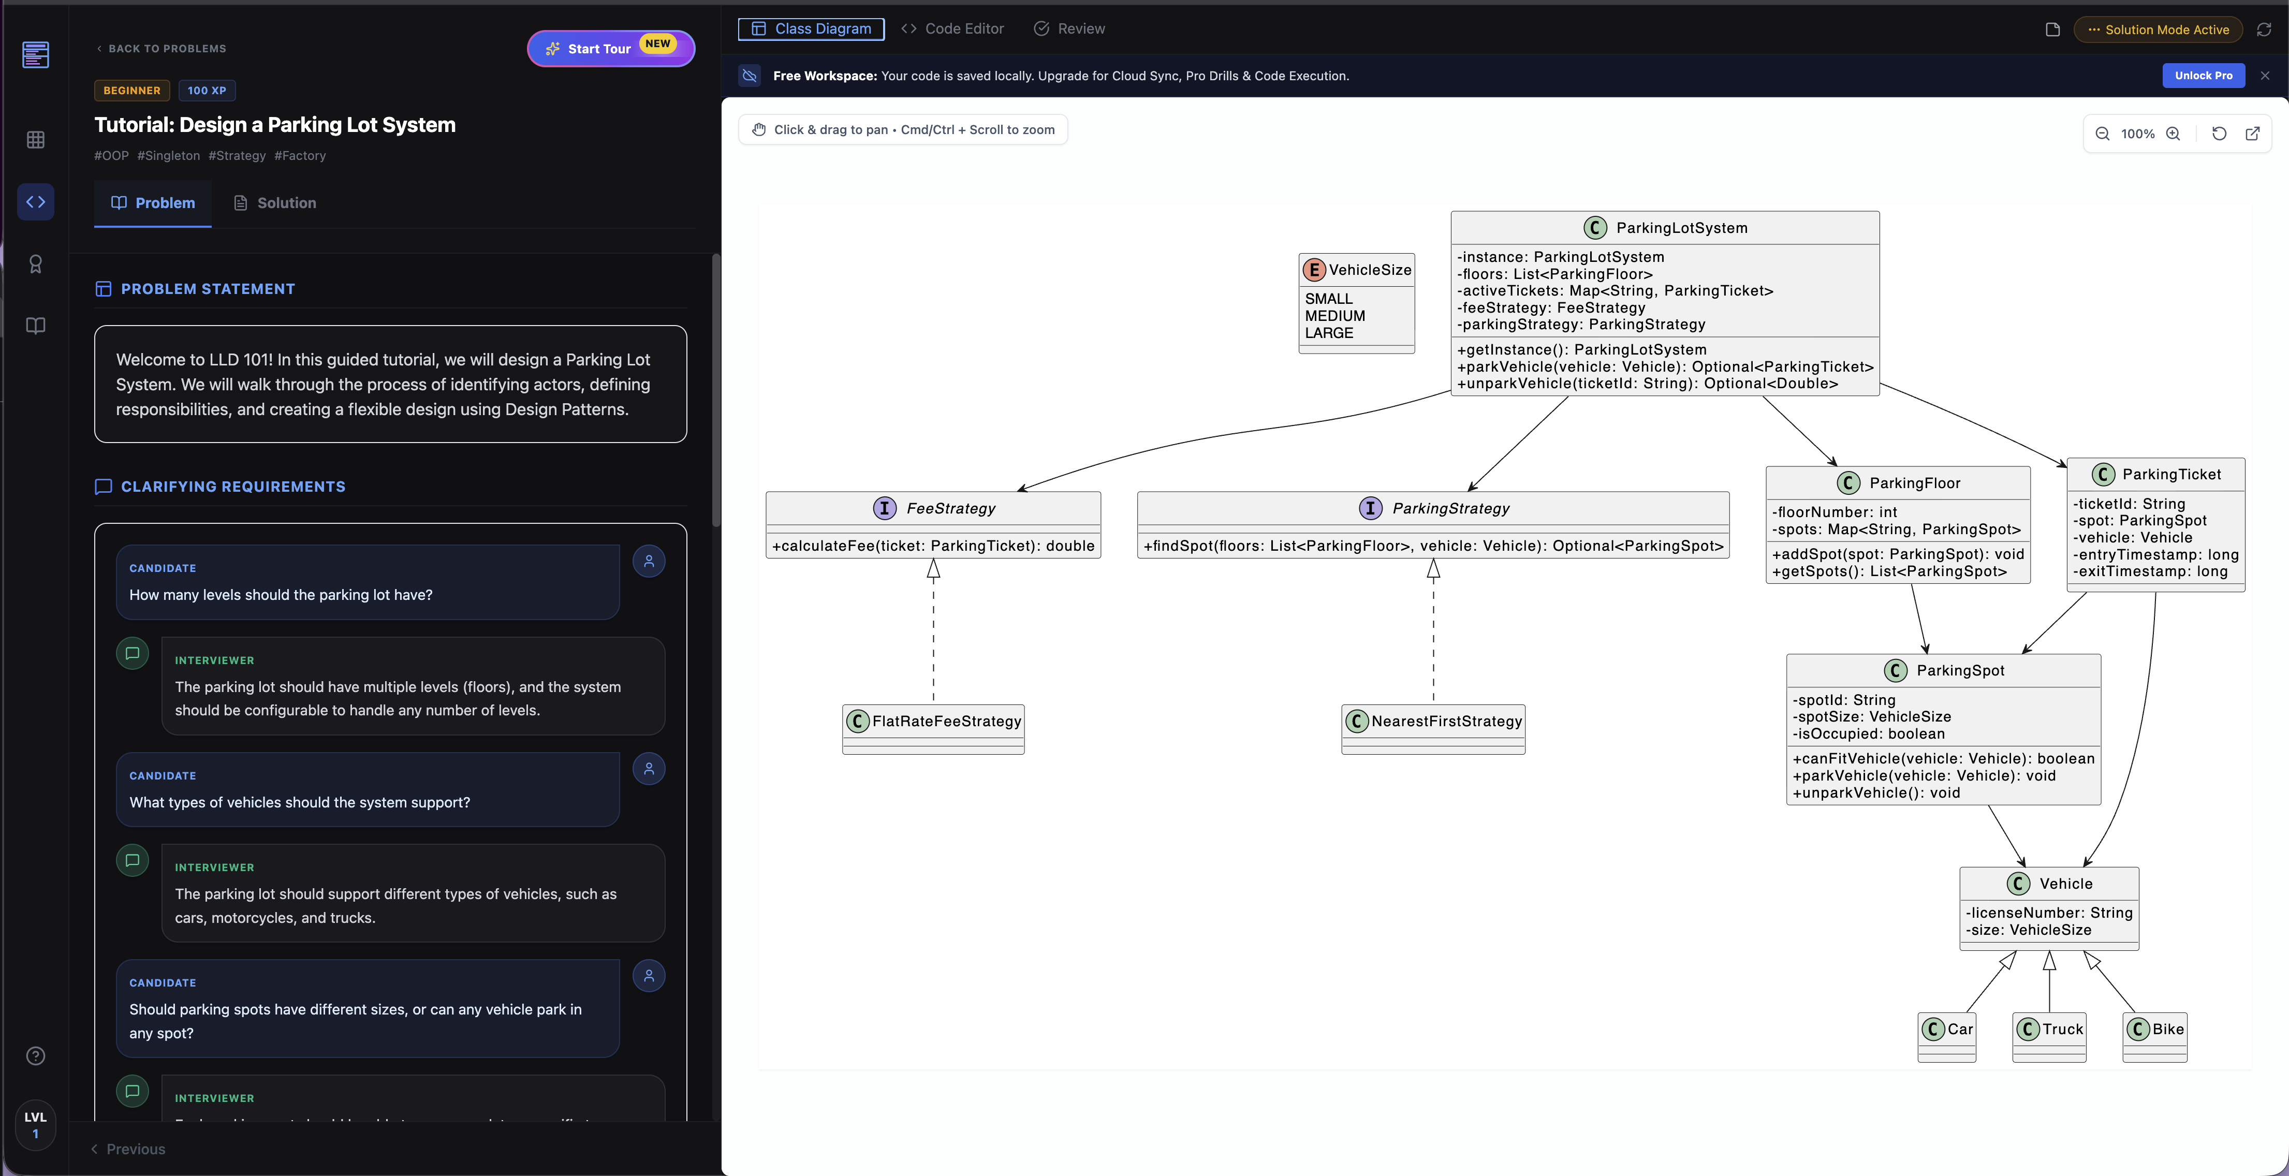Click the BEGINNER difficulty badge

pos(131,91)
